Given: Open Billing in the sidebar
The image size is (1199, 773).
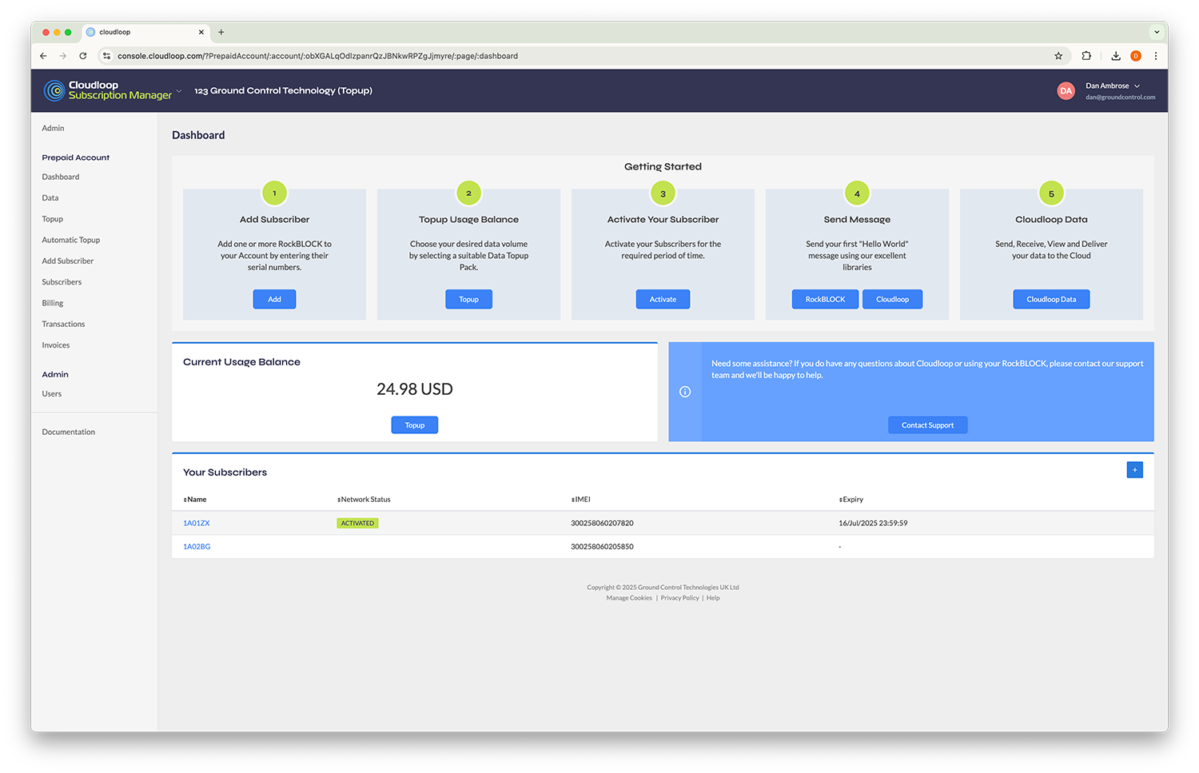Looking at the screenshot, I should 53,303.
